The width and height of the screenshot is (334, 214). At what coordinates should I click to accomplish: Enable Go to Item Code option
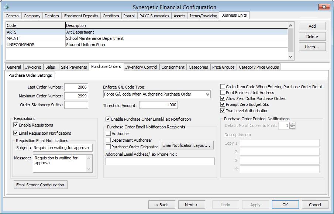click(223, 87)
